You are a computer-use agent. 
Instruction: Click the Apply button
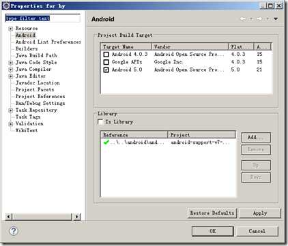click(x=260, y=213)
